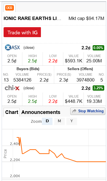
Task: Switch to the Chart tab
Action: click(x=12, y=112)
